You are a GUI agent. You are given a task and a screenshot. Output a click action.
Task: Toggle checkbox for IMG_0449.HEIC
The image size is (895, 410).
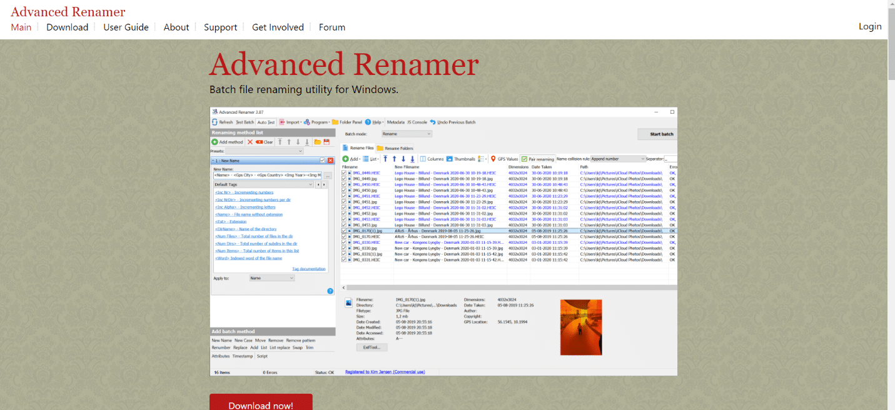344,172
